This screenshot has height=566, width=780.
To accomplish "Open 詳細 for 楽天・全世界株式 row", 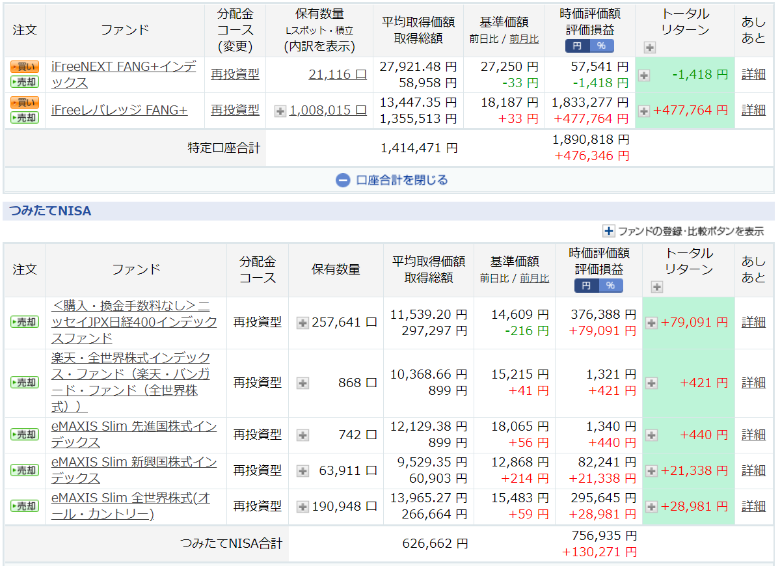I will [x=753, y=383].
